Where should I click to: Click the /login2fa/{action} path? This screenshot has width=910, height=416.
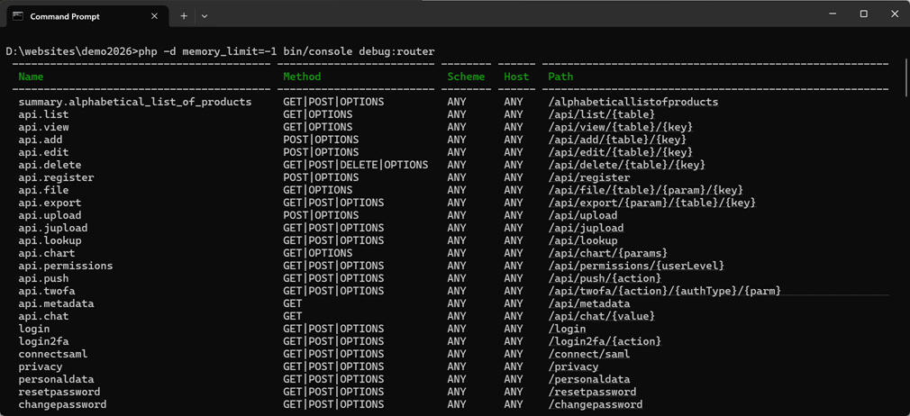[x=605, y=341]
